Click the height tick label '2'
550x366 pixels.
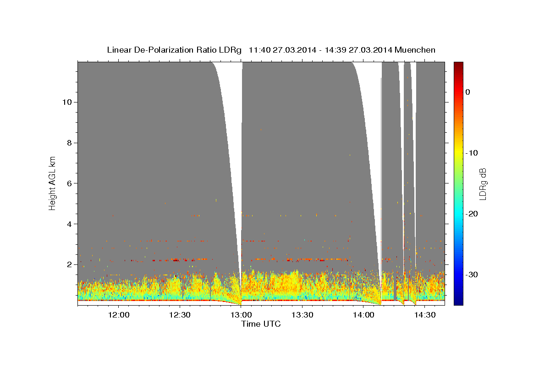pos(68,264)
